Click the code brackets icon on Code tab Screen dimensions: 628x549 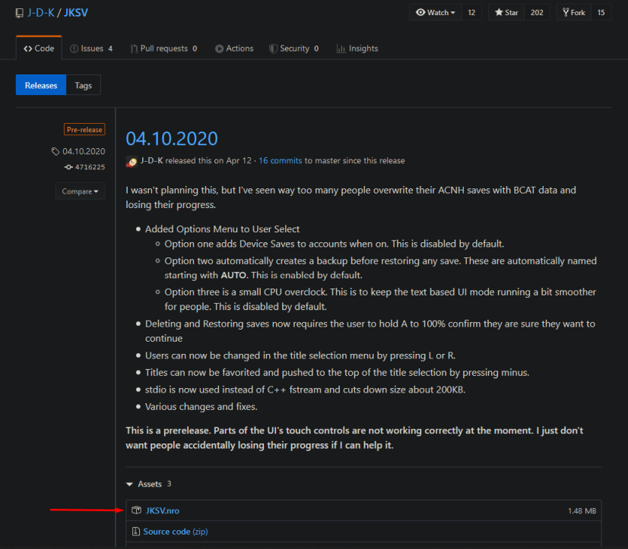27,49
